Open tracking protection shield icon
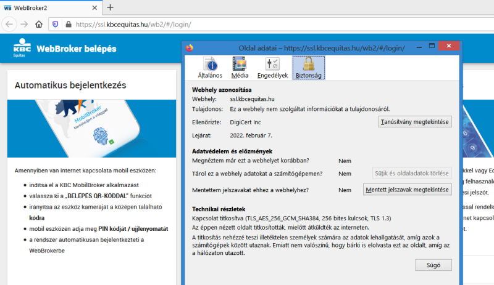 pos(56,24)
